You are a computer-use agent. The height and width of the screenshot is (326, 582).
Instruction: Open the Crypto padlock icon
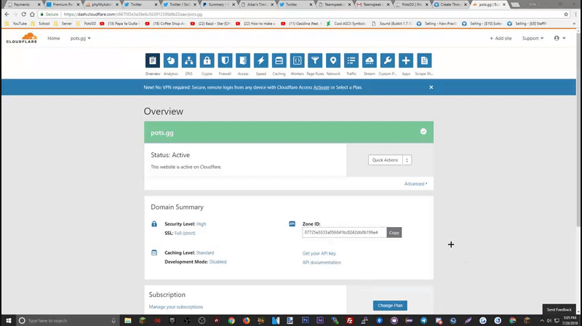(x=207, y=60)
